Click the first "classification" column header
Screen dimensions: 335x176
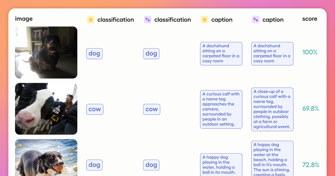click(x=115, y=19)
